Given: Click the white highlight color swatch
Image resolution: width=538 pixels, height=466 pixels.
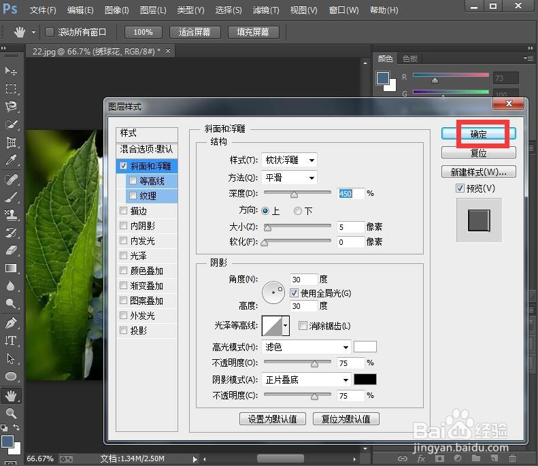Looking at the screenshot, I should 365,346.
